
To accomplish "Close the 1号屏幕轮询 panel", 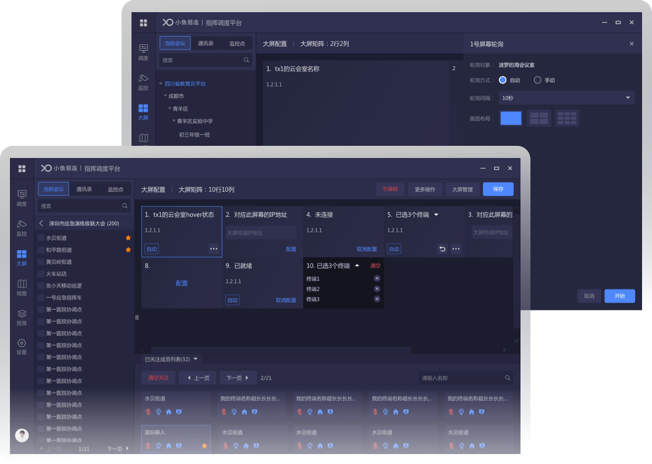I will pyautogui.click(x=631, y=44).
